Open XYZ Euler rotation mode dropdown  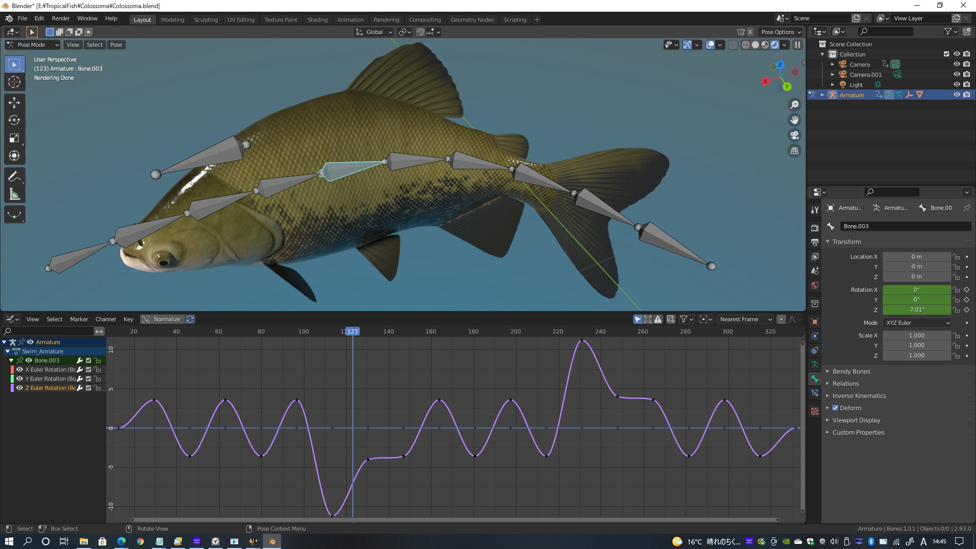pos(917,323)
